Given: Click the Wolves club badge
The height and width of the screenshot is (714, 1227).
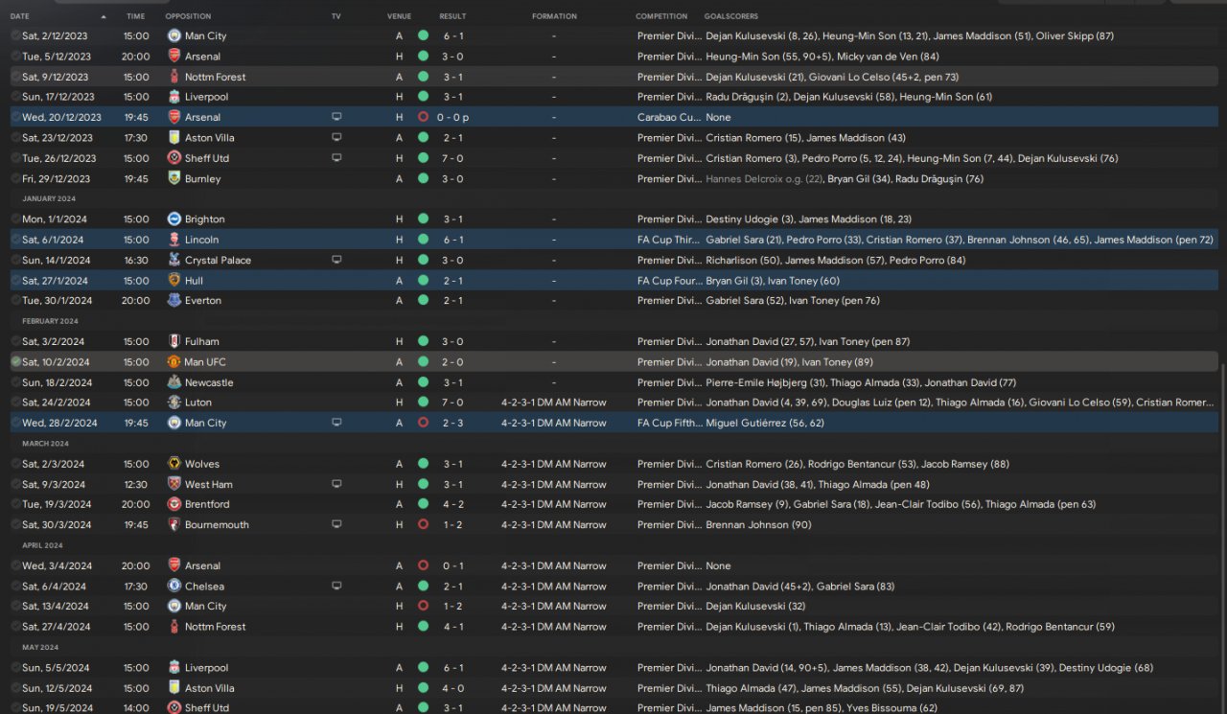Looking at the screenshot, I should [174, 464].
